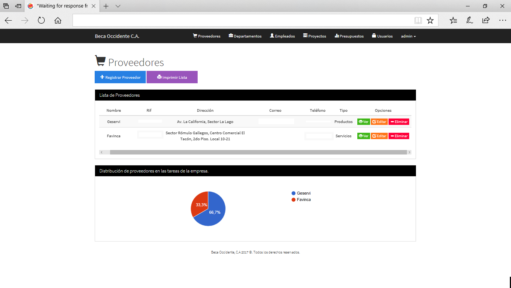Click Distribución de proveedores panel header

[x=255, y=171]
